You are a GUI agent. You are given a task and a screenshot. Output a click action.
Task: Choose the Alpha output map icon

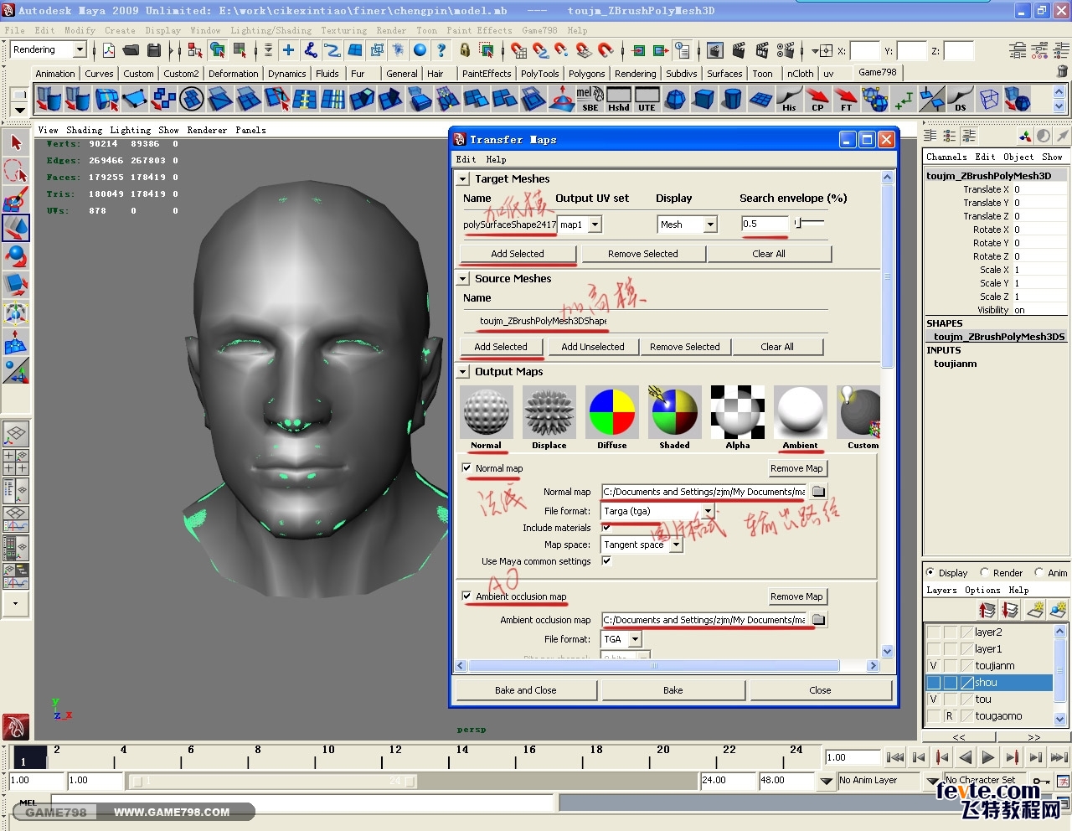pyautogui.click(x=738, y=412)
